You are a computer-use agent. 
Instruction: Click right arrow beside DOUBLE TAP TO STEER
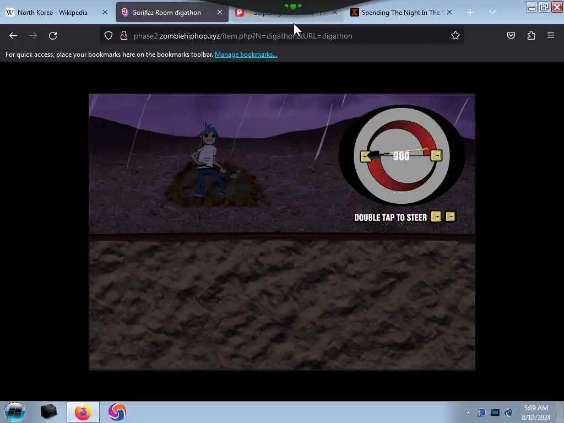click(451, 216)
